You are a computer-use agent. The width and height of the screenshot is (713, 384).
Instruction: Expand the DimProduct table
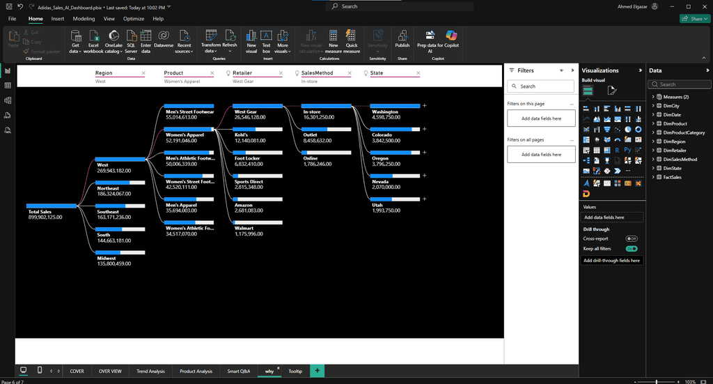(653, 123)
